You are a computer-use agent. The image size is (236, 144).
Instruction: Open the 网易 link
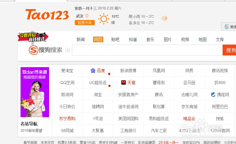click(x=189, y=71)
